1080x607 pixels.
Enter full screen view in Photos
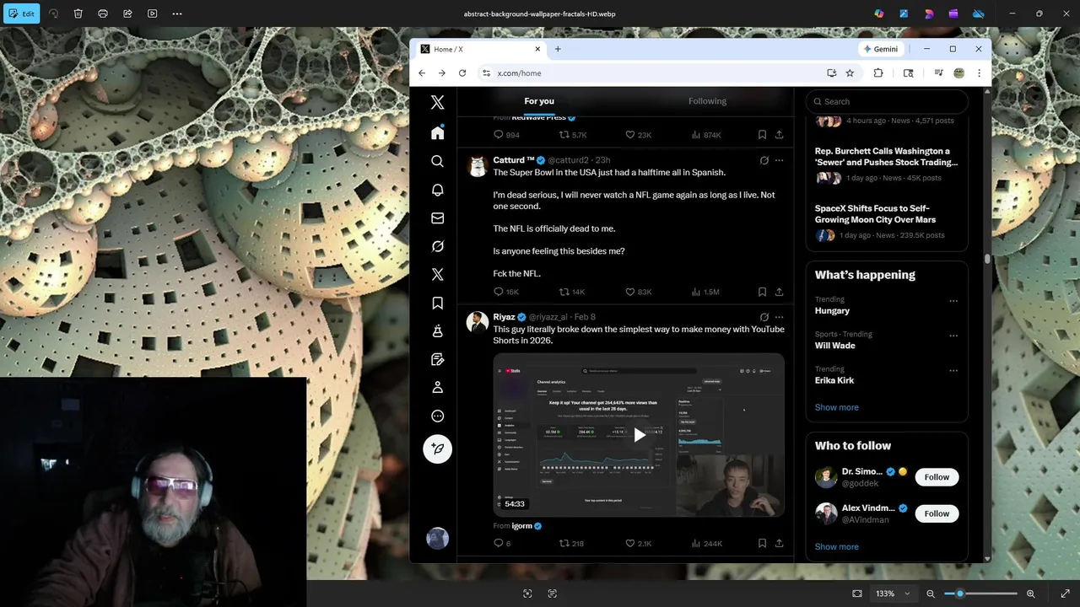(1065, 594)
